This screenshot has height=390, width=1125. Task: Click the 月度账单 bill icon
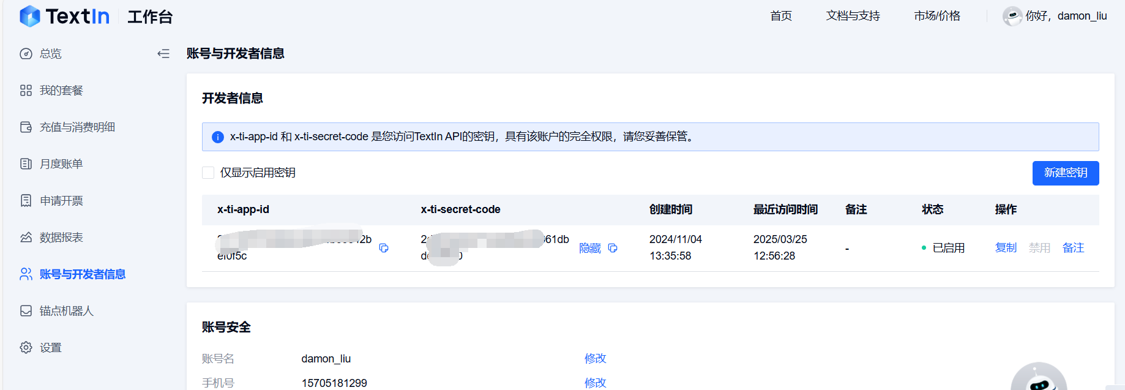point(26,164)
